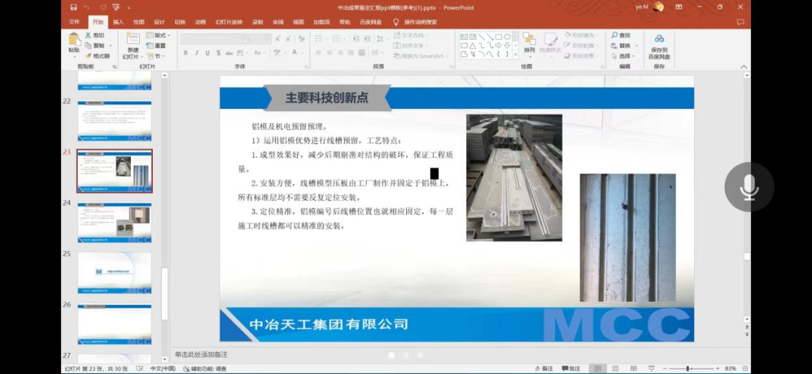This screenshot has height=374, width=812.
Task: Open the File (文件) tab
Action: (74, 22)
